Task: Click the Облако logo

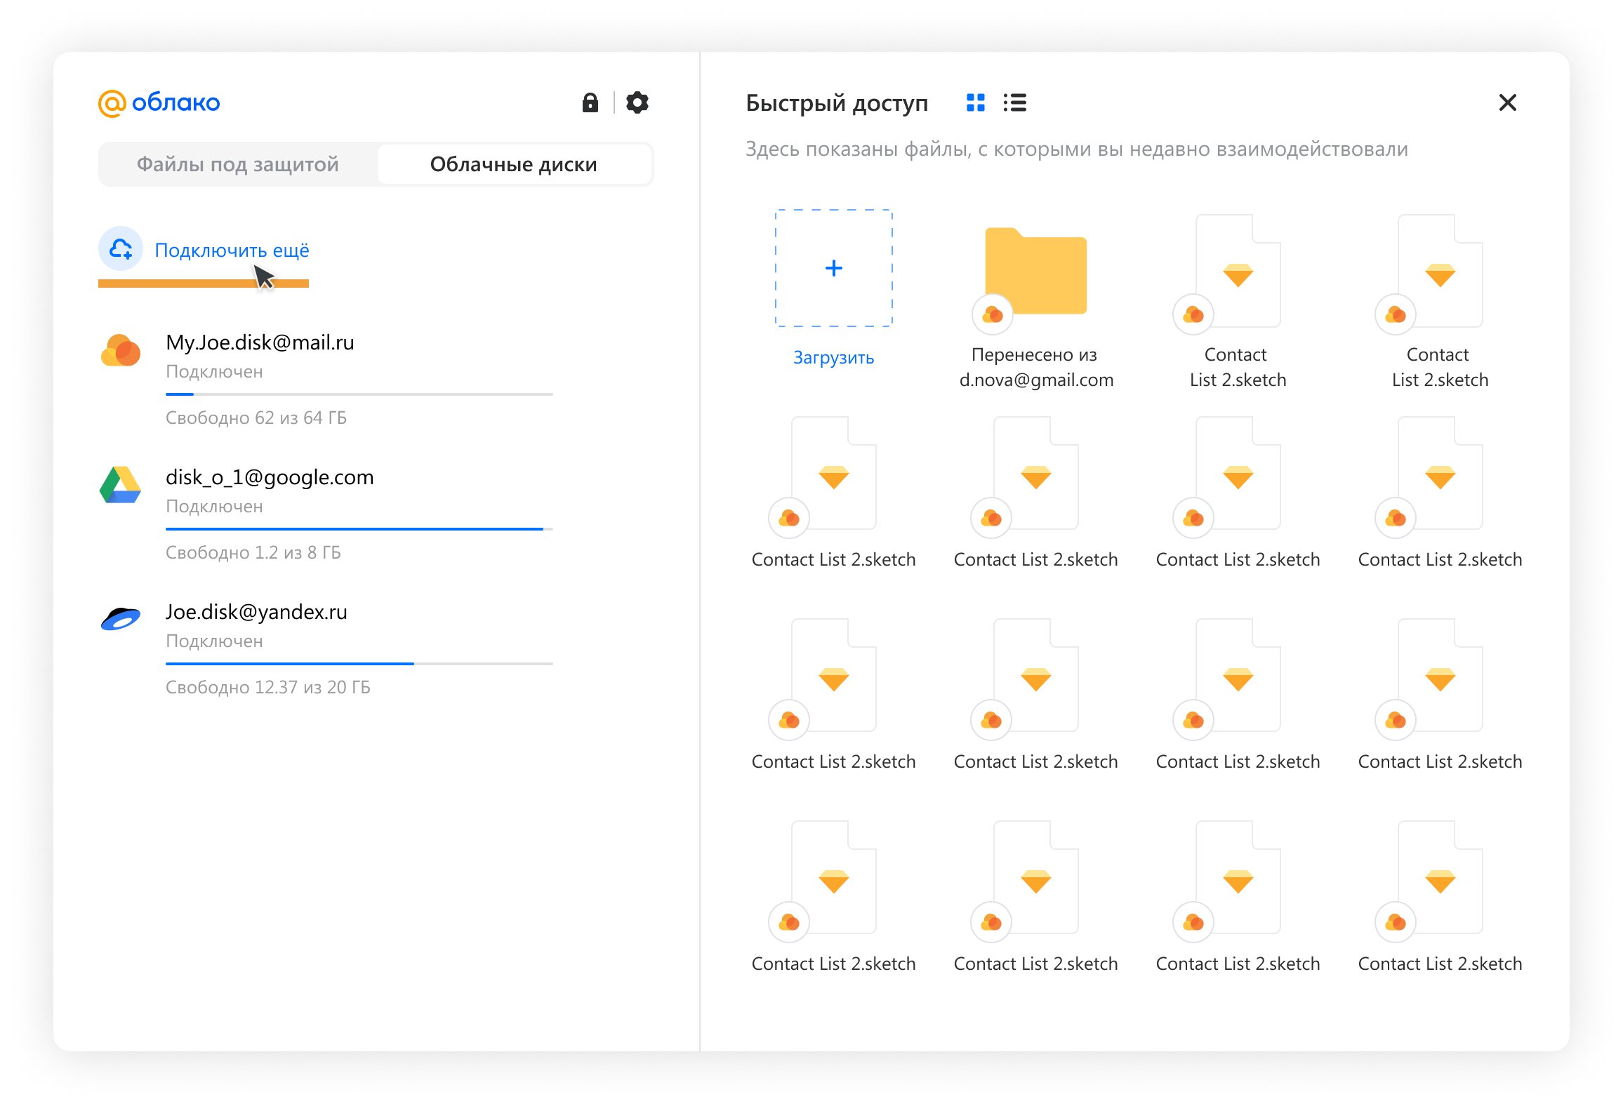Action: [x=159, y=103]
